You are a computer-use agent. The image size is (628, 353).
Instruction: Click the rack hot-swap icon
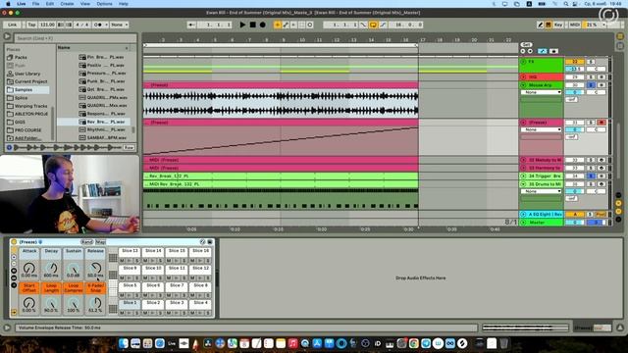(x=203, y=242)
